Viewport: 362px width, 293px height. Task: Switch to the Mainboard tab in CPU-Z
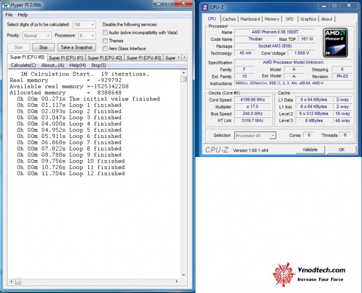(x=250, y=19)
